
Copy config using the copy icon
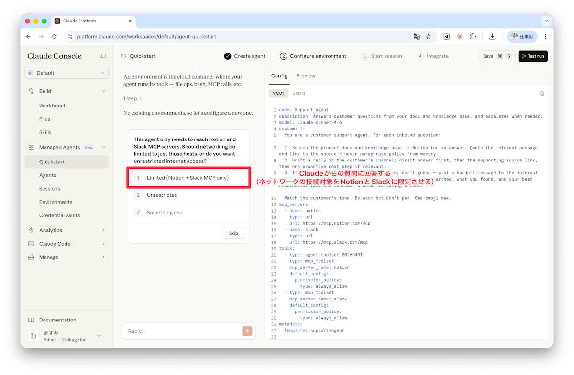pyautogui.click(x=541, y=94)
